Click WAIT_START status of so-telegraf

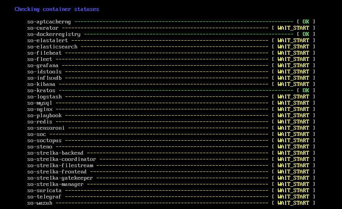pyautogui.click(x=293, y=197)
